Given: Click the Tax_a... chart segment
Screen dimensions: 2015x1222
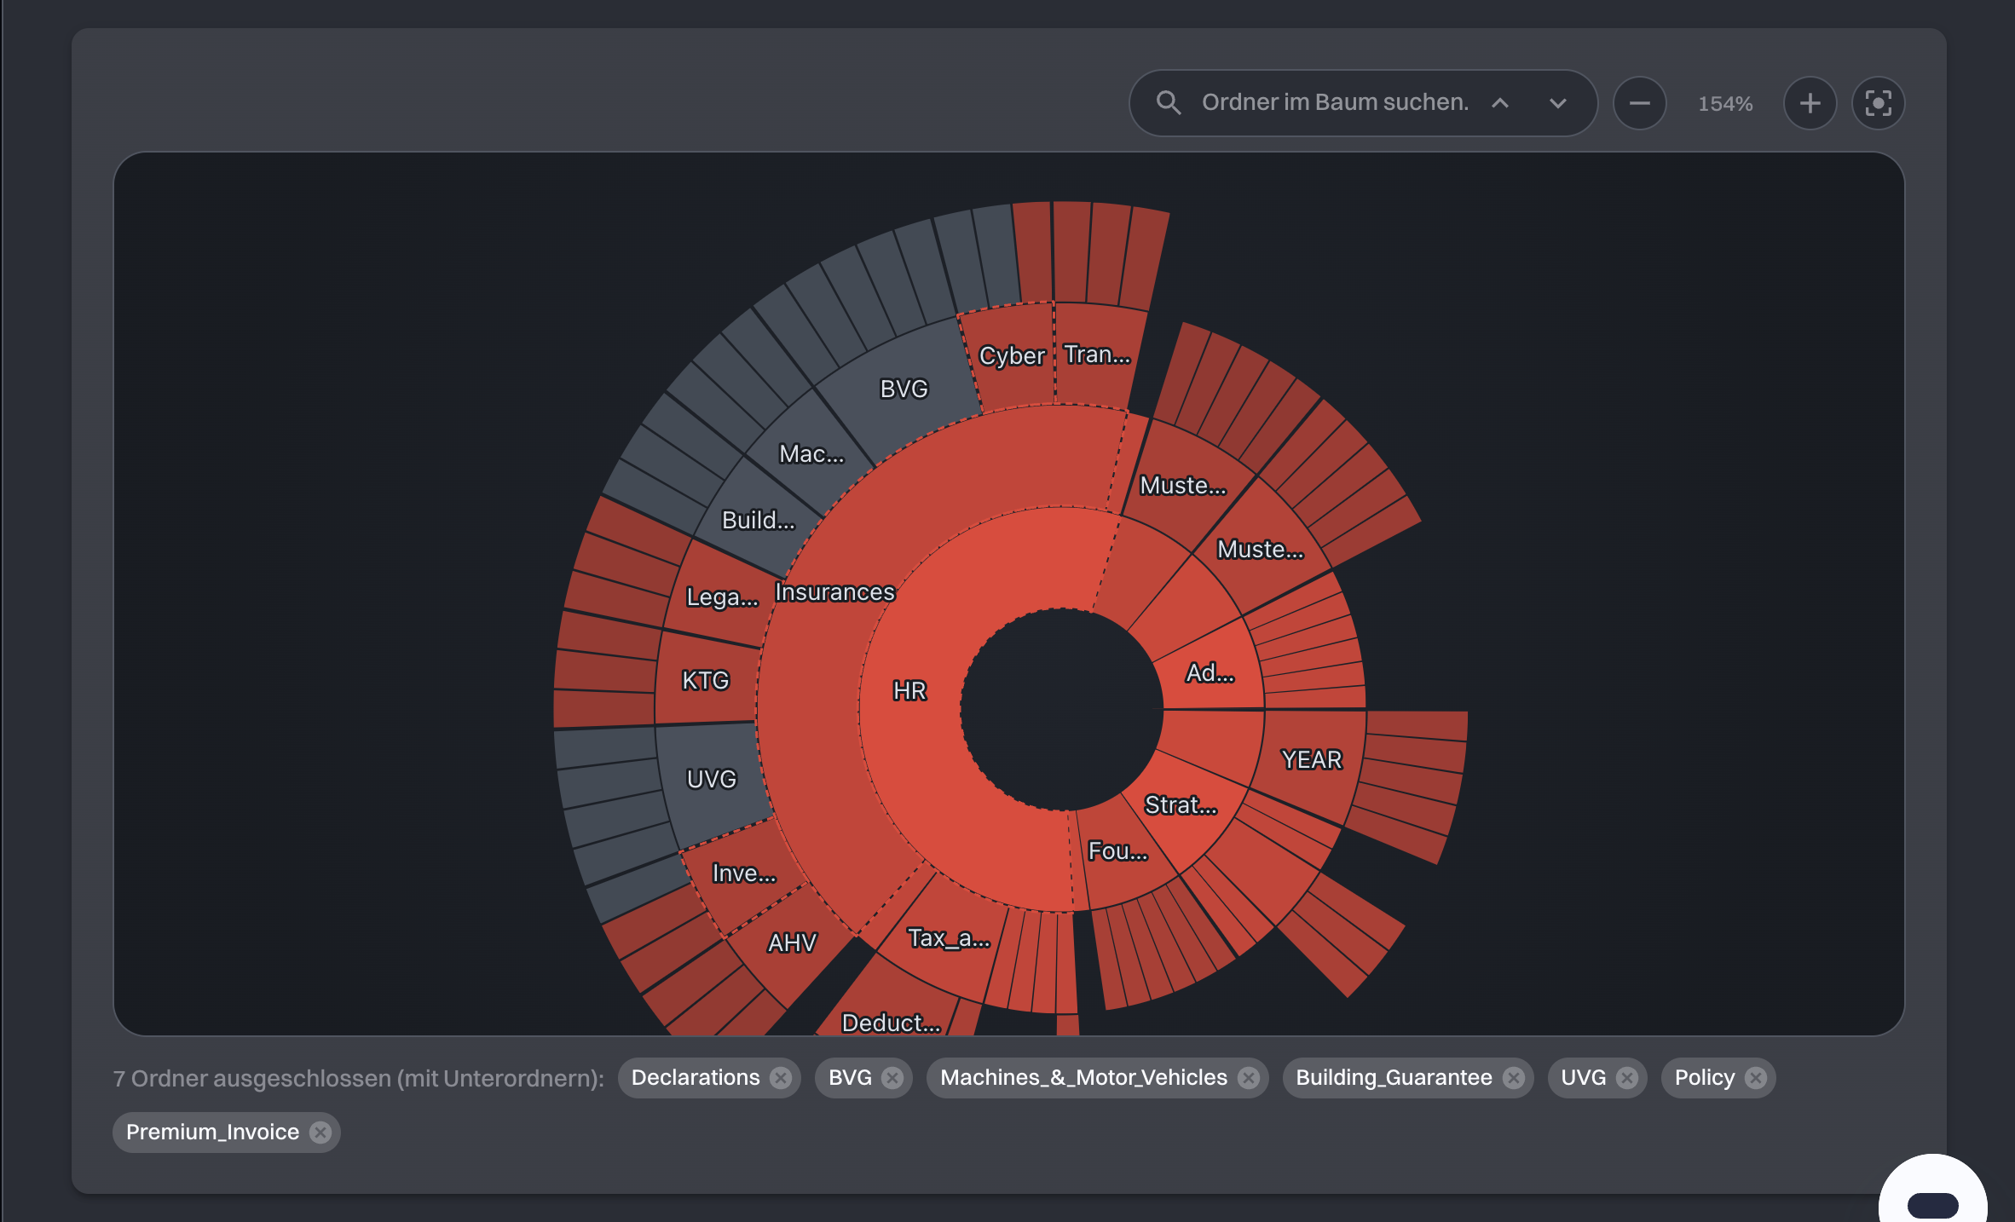Looking at the screenshot, I should tap(948, 938).
